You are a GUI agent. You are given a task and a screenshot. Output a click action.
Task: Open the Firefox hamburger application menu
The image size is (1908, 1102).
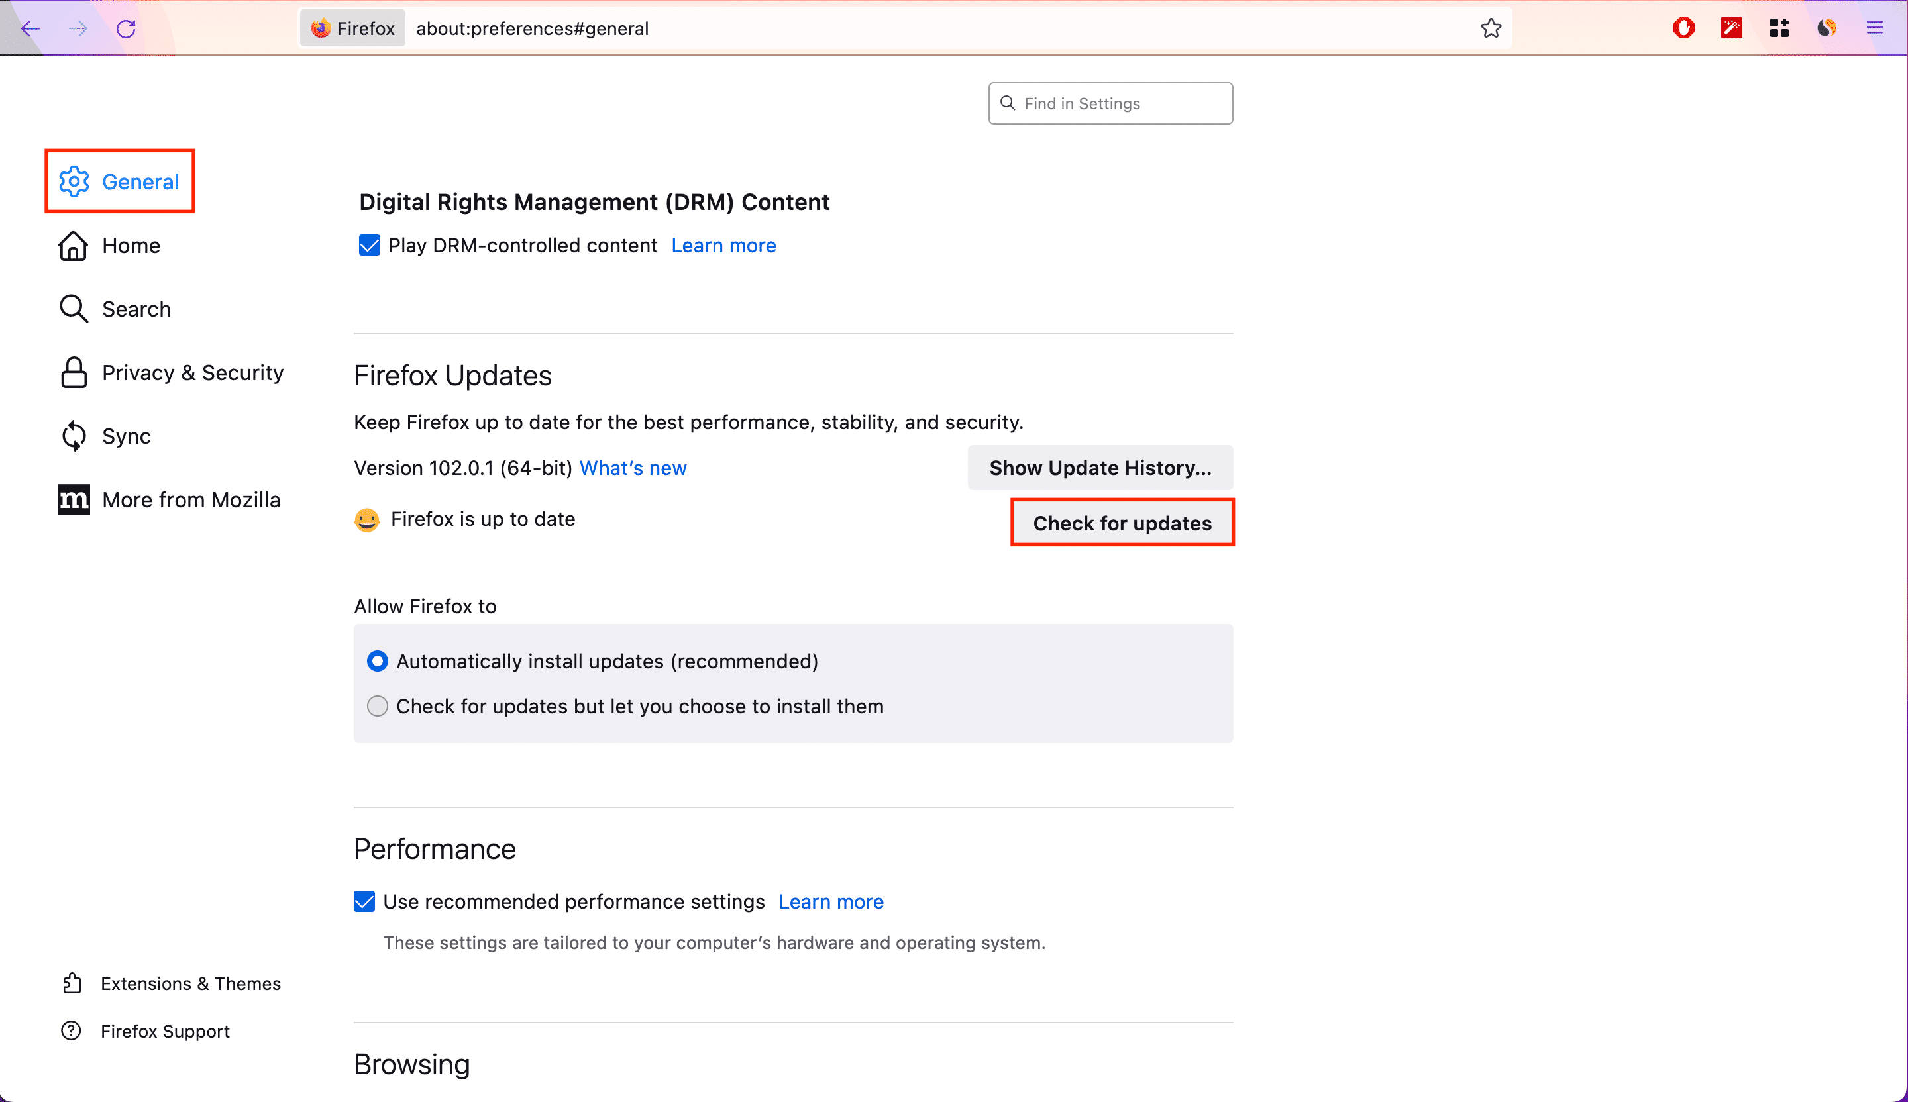click(1874, 28)
